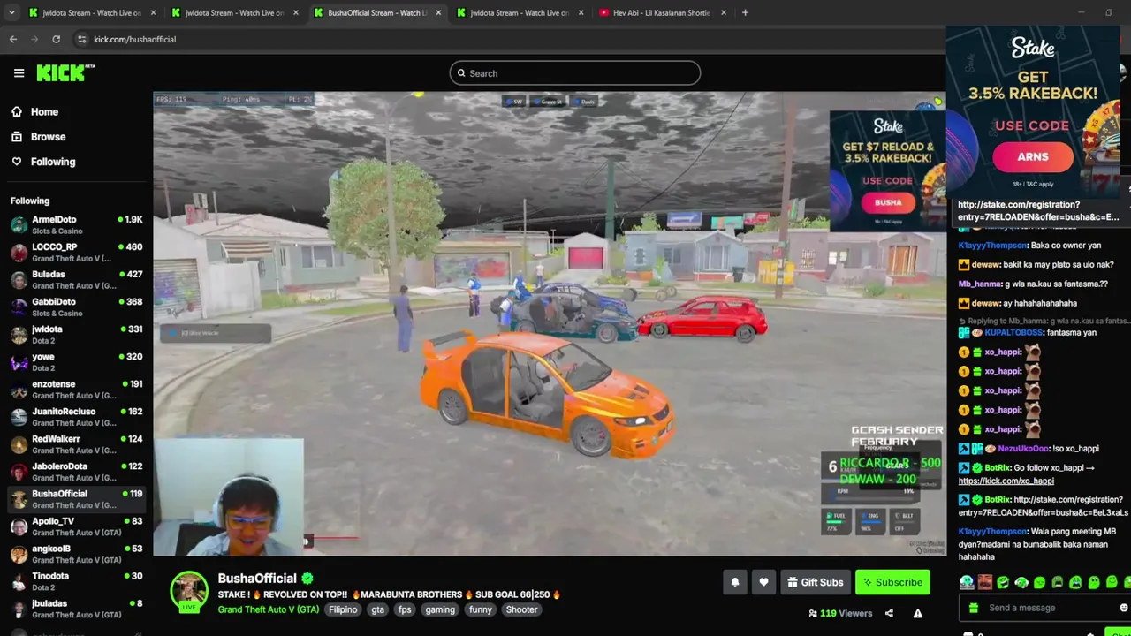Open ArmelDoto channel in Following list
1131x636 pixels.
click(76, 225)
